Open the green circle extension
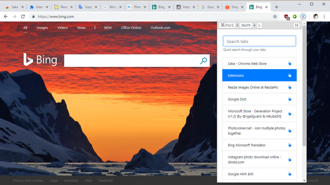The width and height of the screenshot is (330, 185). (295, 17)
